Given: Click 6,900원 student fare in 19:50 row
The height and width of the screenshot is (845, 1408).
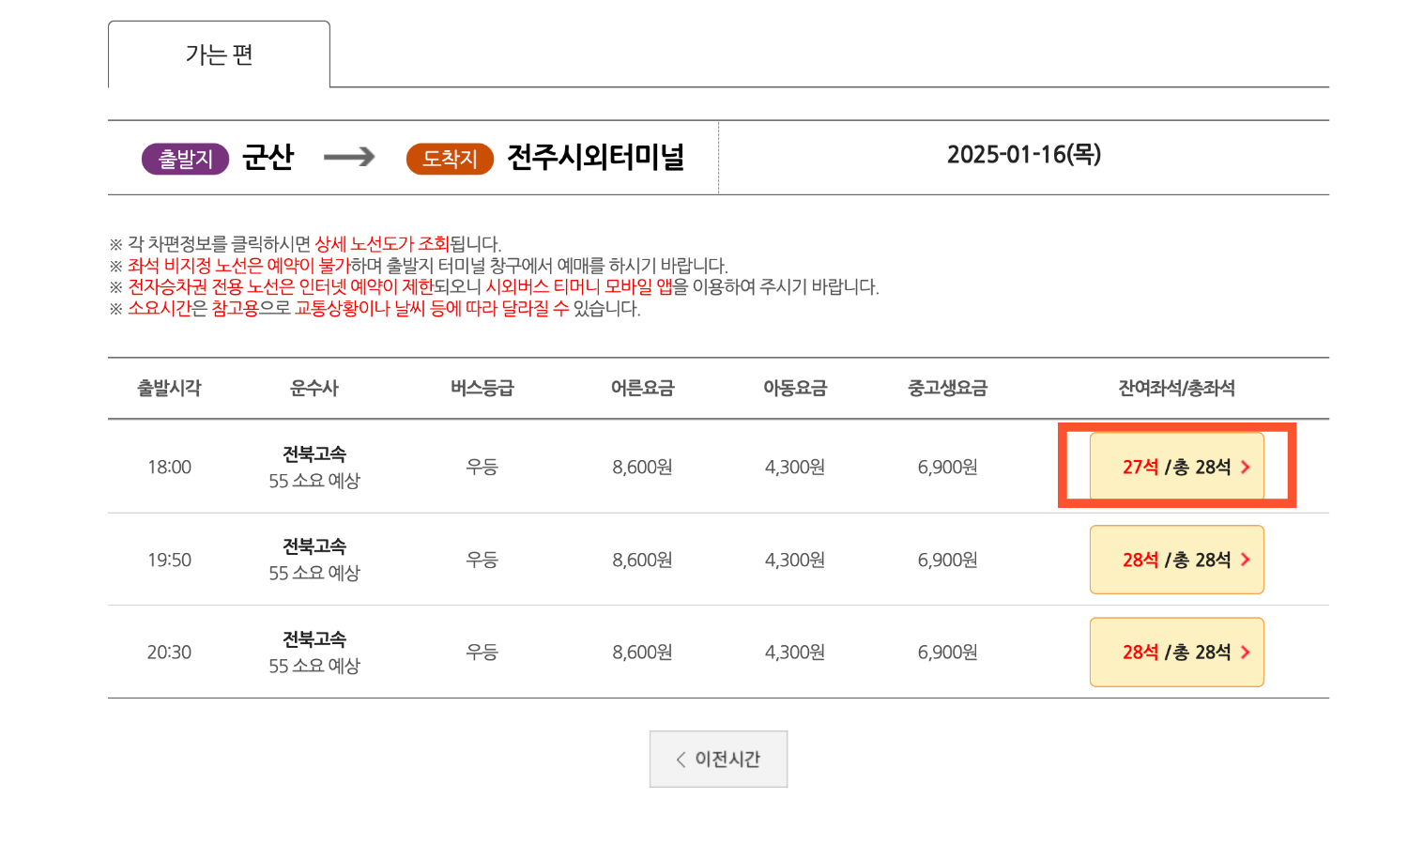Looking at the screenshot, I should (x=948, y=560).
